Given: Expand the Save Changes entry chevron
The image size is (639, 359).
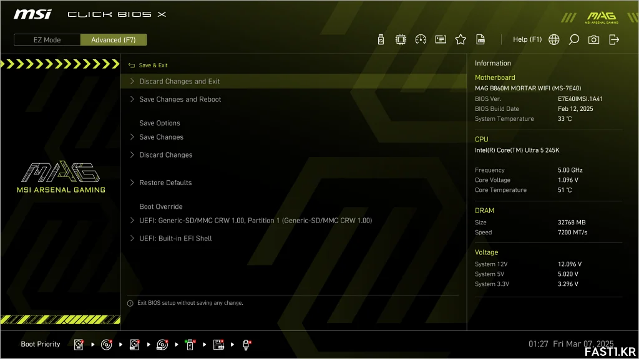Looking at the screenshot, I should (132, 137).
